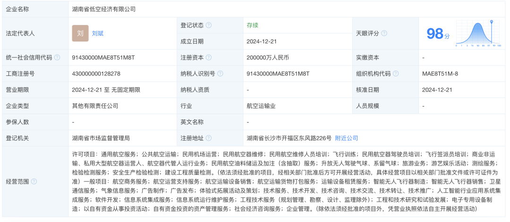
Task: Click the industry value 航空运输业
Action: pos(261,106)
